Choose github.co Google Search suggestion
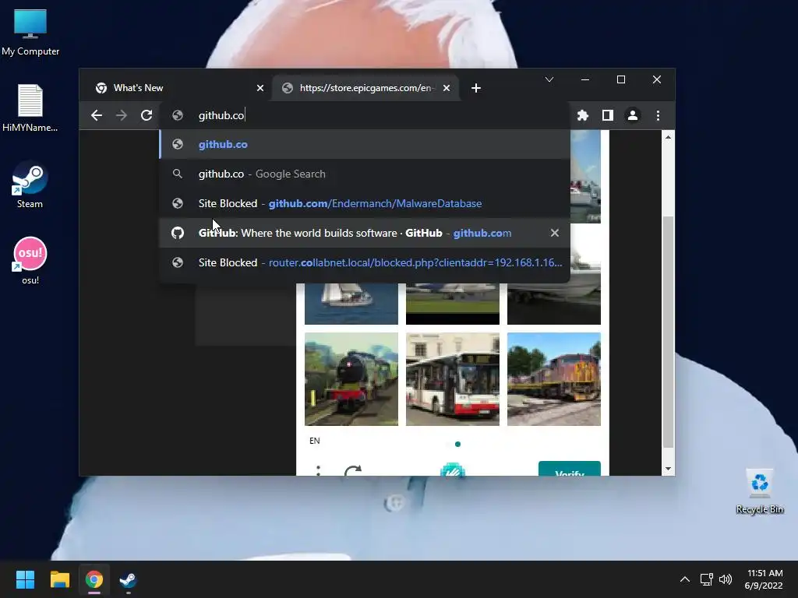This screenshot has height=598, width=798. click(365, 174)
